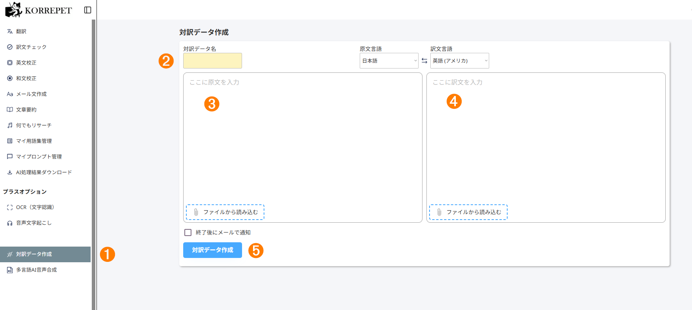This screenshot has height=310, width=692.
Task: Select 文章要約 in the sidebar
Action: coord(46,110)
